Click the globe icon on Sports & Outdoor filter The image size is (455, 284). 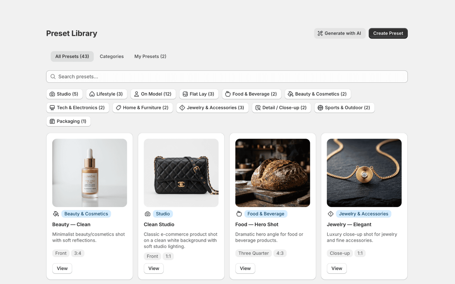click(320, 108)
